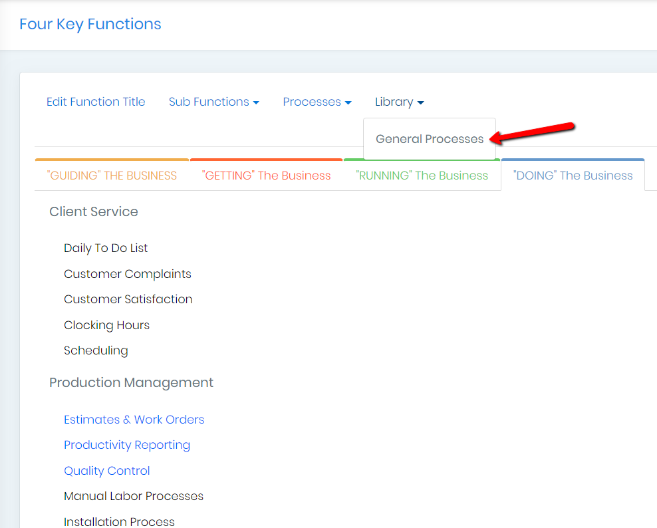Select the "DOING" The Business tab
Screen dimensions: 657x528
[573, 175]
